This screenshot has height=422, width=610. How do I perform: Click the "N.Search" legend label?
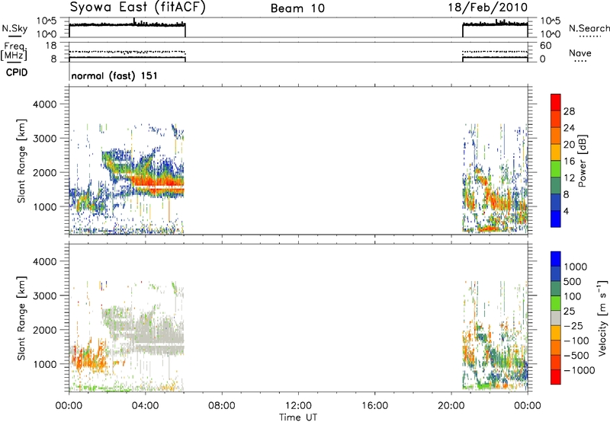pos(589,28)
